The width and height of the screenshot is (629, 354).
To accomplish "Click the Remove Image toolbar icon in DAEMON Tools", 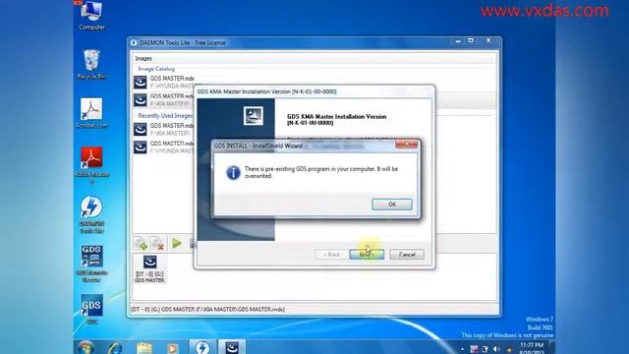I will pyautogui.click(x=157, y=243).
